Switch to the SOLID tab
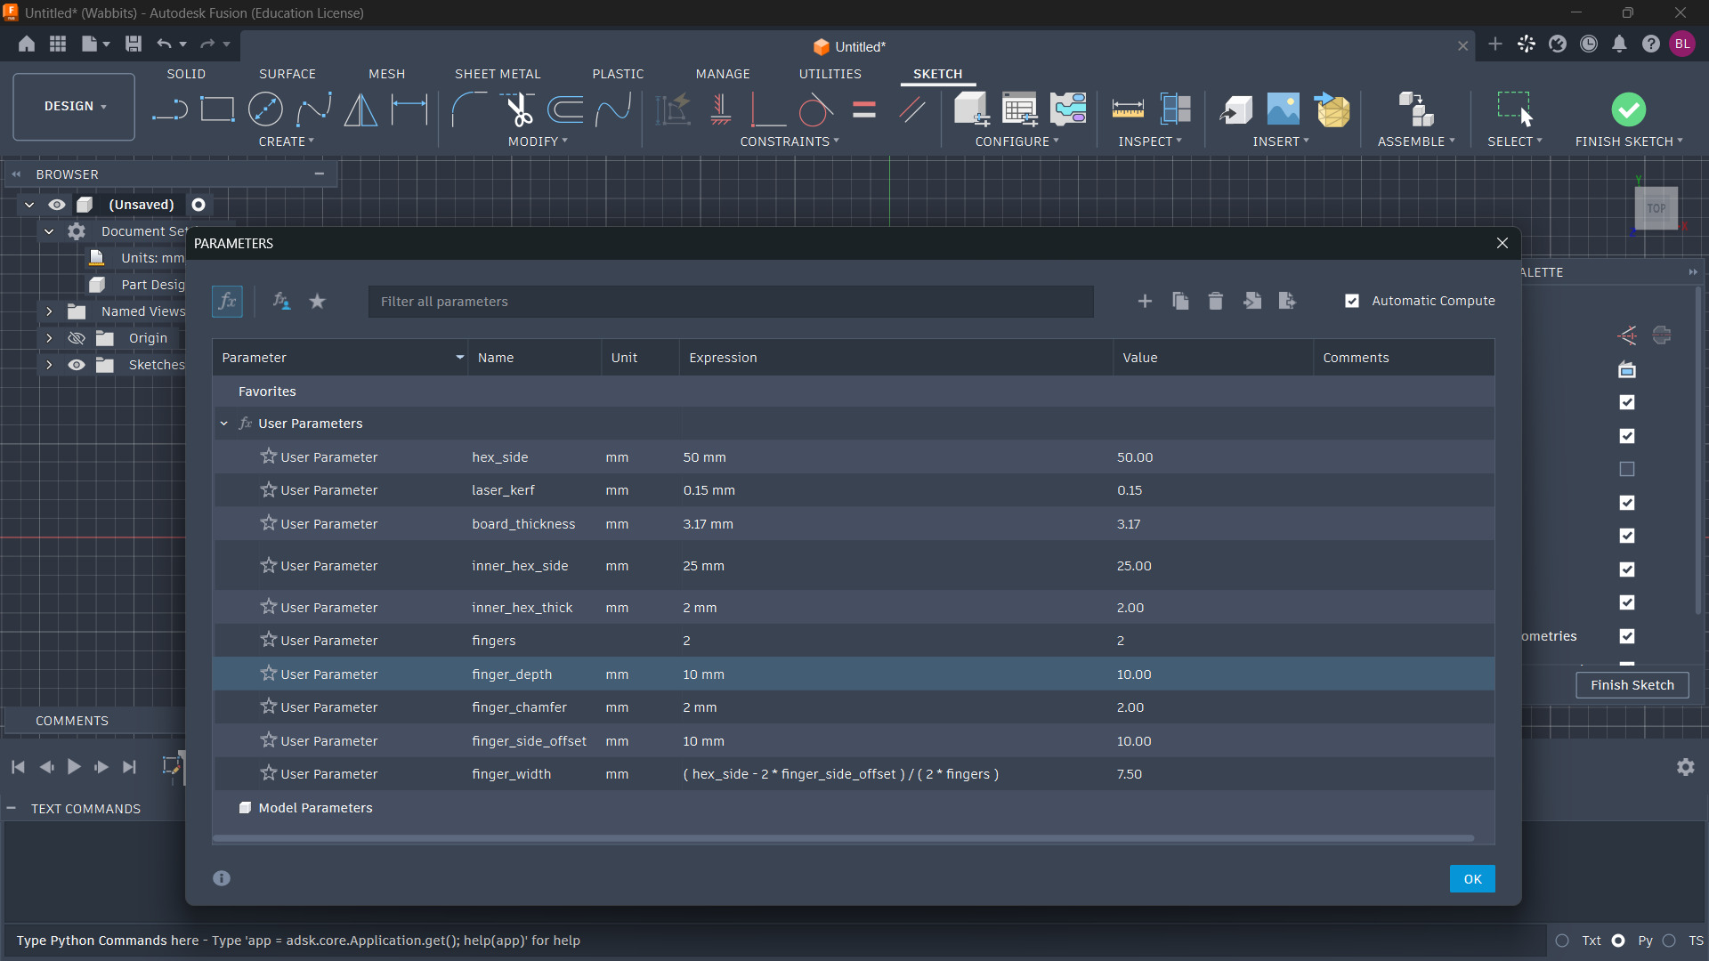The image size is (1709, 961). (186, 74)
